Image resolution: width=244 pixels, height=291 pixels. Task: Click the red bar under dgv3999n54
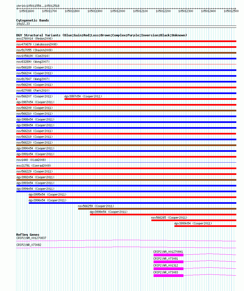[205, 226]
